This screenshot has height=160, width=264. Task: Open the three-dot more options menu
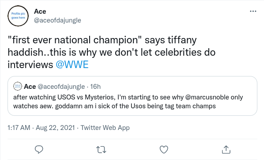[253, 11]
